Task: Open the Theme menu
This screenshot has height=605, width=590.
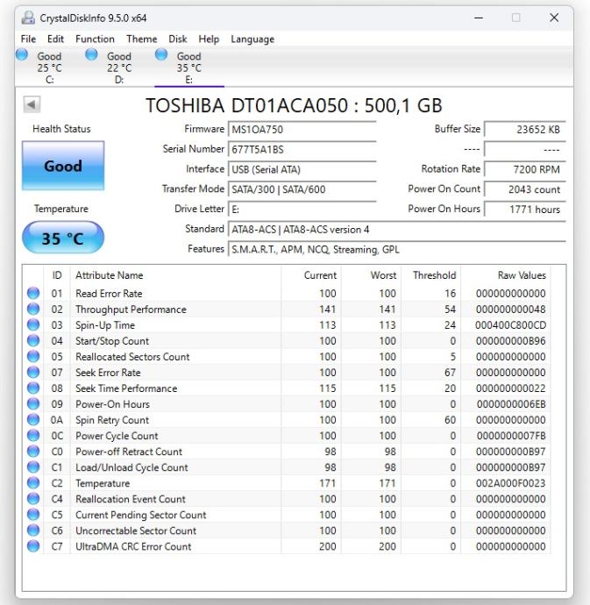Action: click(x=142, y=39)
